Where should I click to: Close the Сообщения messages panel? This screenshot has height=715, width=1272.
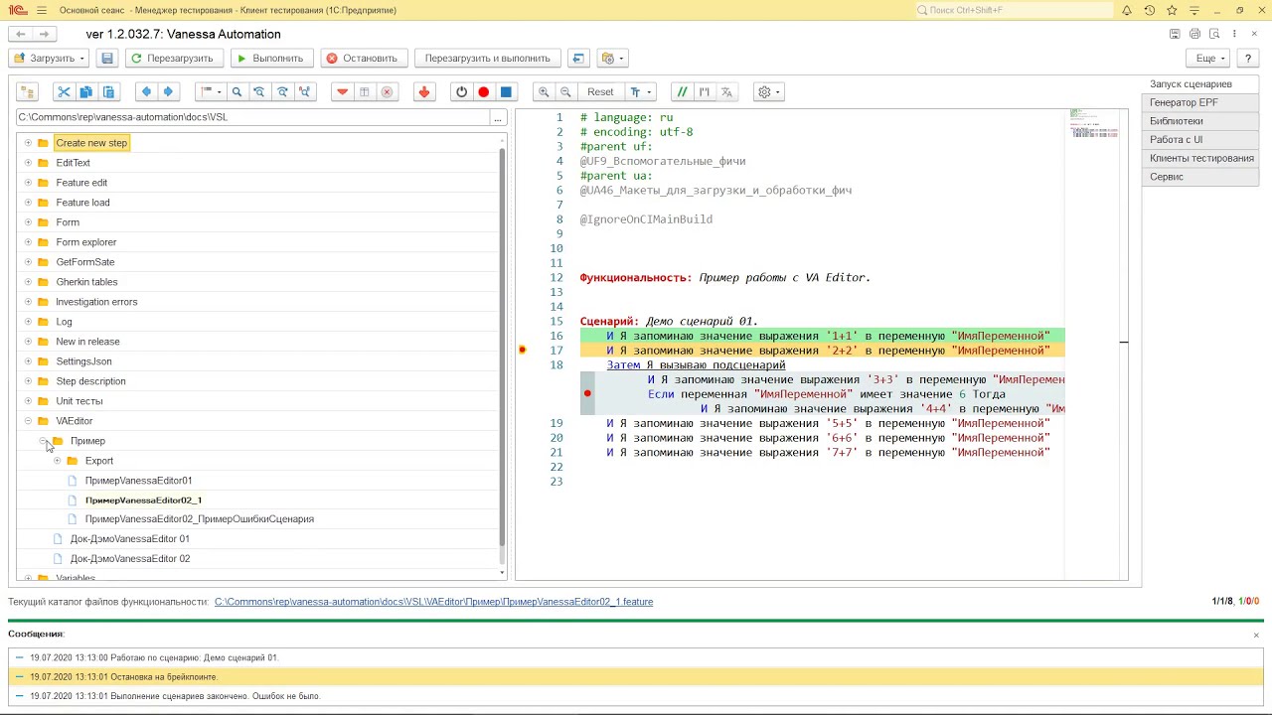point(1256,635)
